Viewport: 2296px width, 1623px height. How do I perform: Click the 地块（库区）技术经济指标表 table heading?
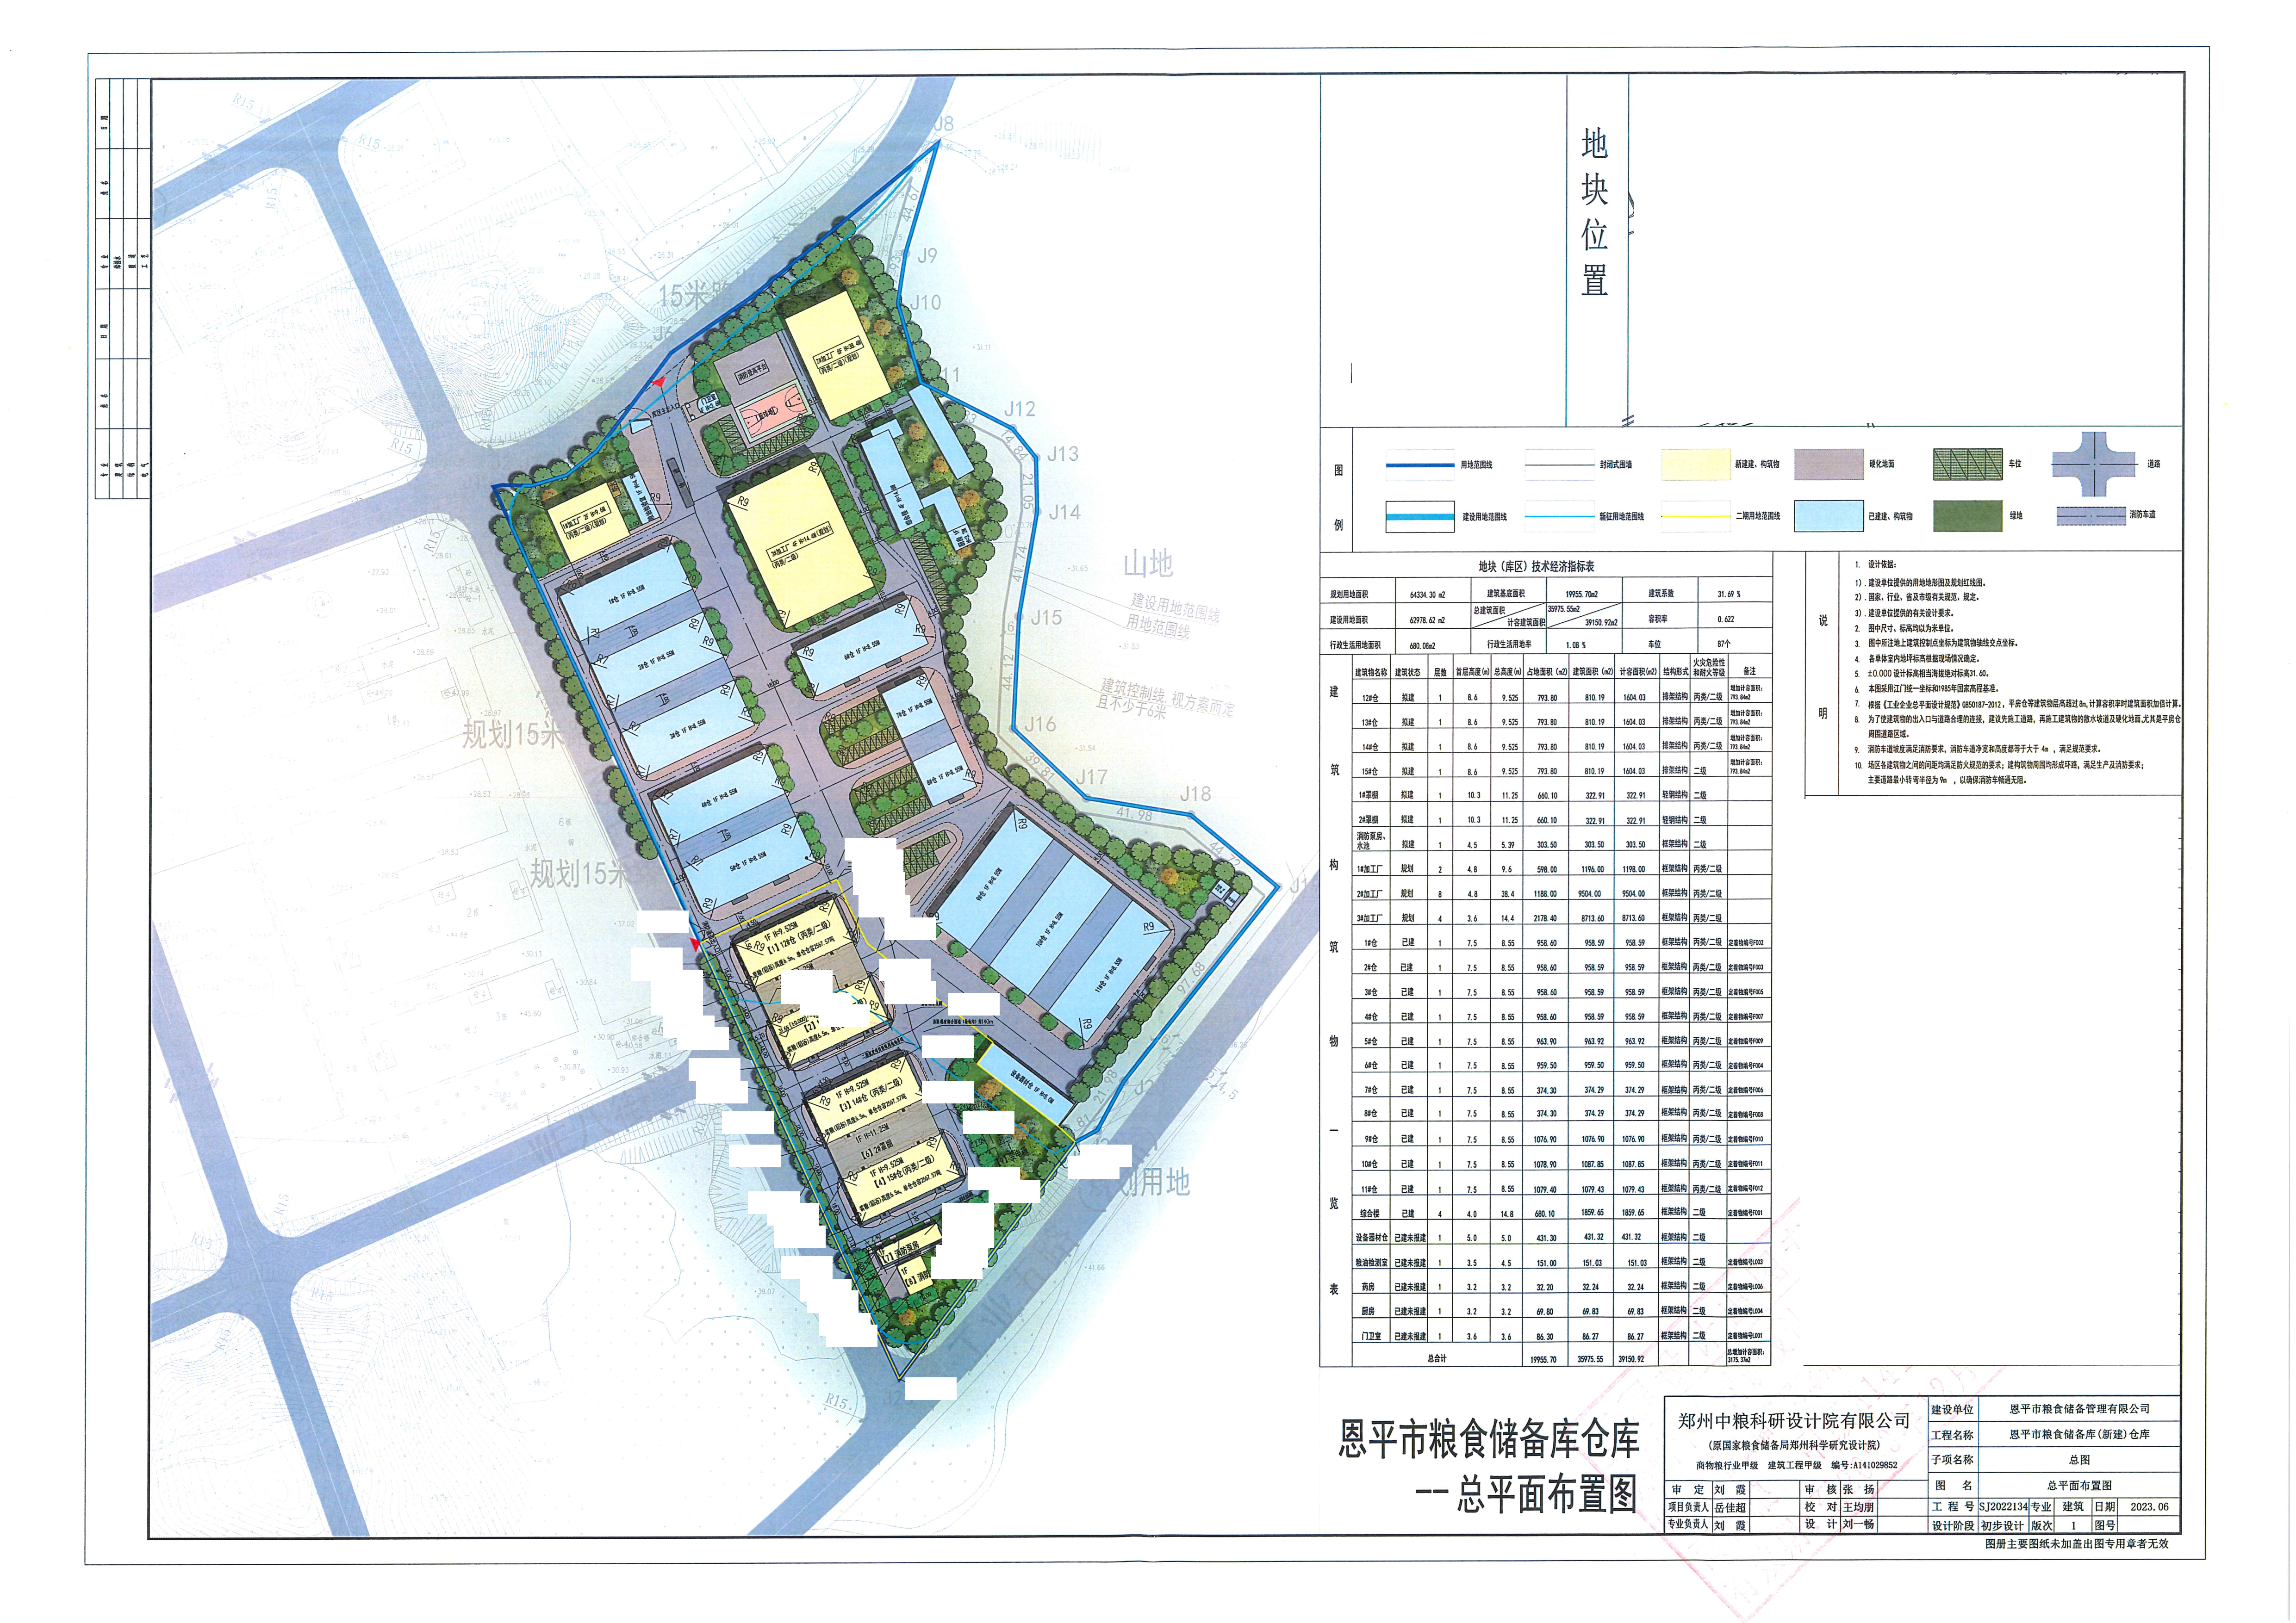1536,567
